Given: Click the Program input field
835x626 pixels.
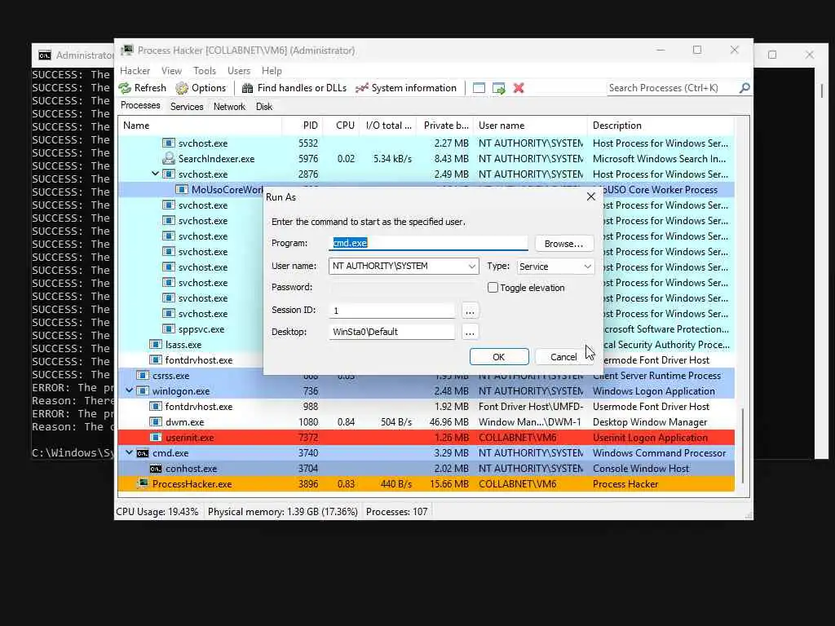Looking at the screenshot, I should (429, 243).
